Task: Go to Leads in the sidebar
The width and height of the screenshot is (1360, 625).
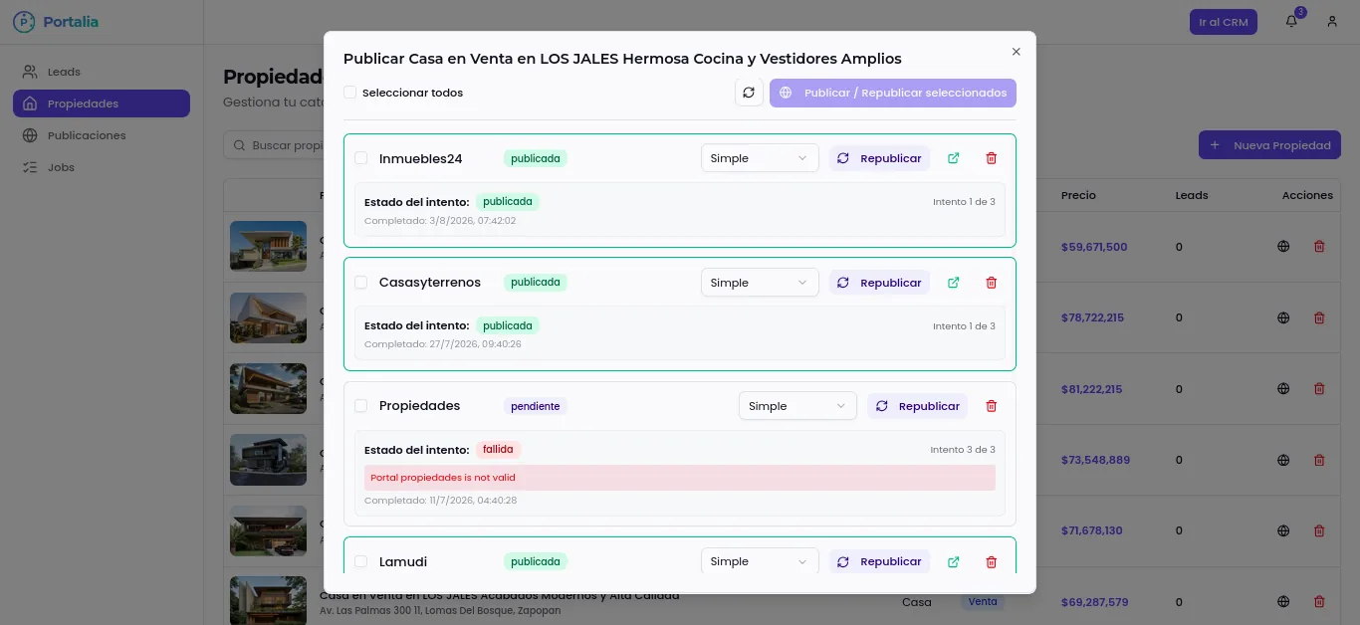Action: tap(102, 72)
